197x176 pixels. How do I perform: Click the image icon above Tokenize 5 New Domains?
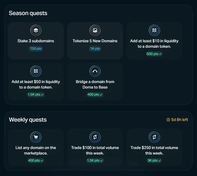tap(95, 30)
